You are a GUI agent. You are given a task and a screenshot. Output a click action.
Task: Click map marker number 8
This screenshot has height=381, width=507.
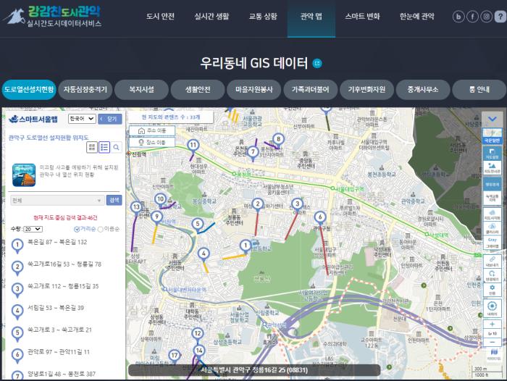(x=278, y=139)
